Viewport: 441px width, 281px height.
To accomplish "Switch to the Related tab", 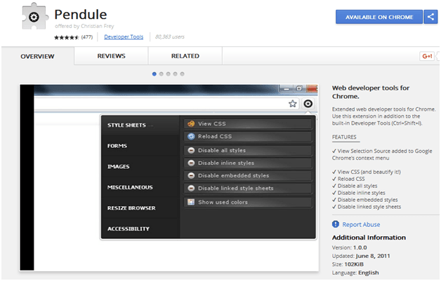I will tap(185, 56).
